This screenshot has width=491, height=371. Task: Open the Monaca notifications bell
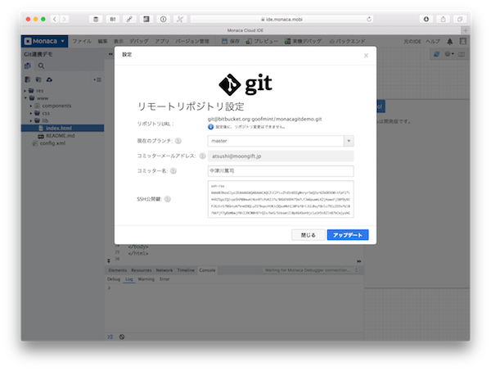point(449,42)
